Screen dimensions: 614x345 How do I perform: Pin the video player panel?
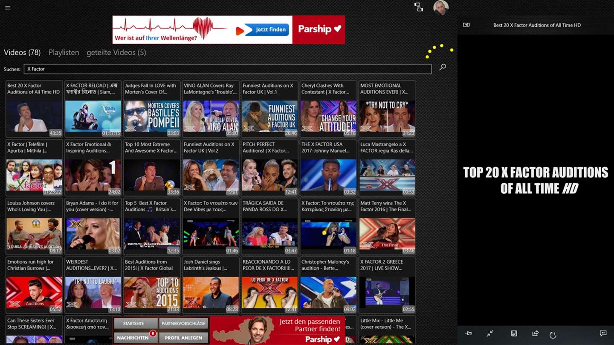click(x=468, y=333)
